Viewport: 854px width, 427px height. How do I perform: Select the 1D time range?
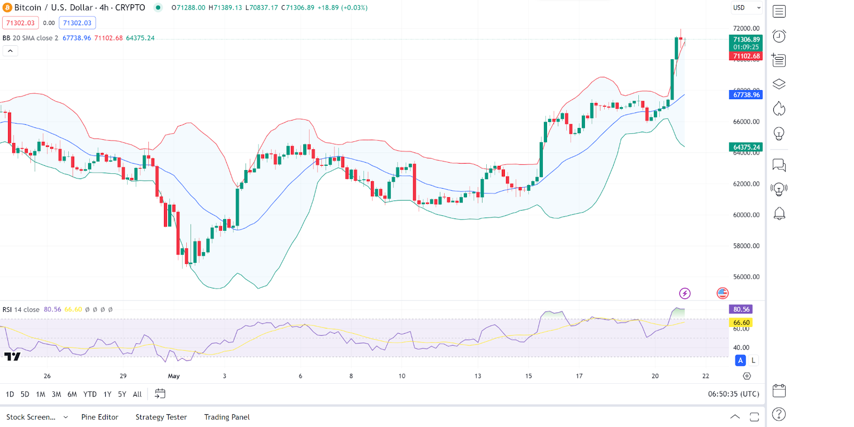[x=10, y=394]
